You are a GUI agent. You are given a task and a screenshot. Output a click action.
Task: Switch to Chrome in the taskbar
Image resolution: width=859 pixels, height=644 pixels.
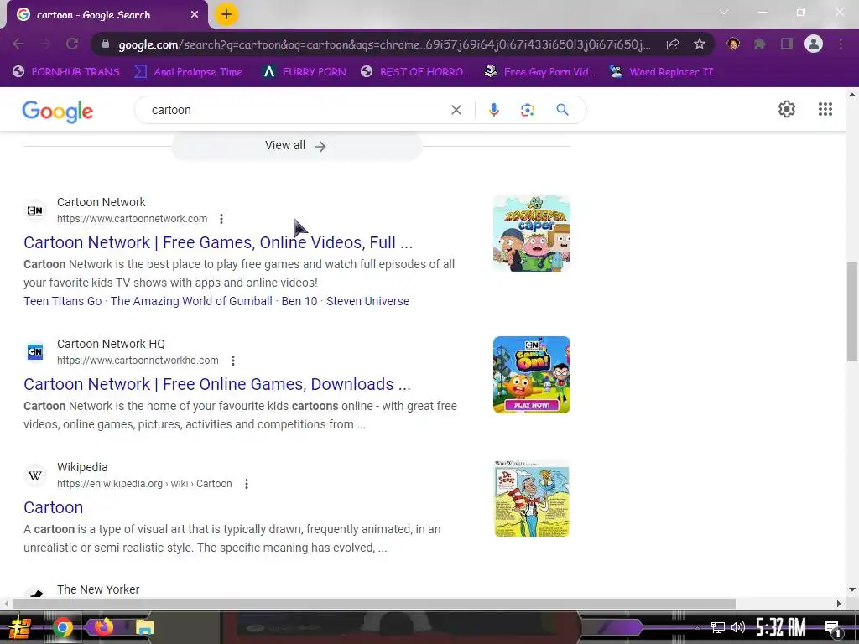coord(63,627)
